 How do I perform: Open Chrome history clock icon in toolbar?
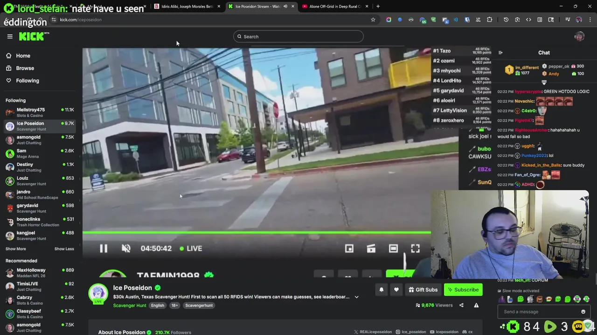[506, 20]
